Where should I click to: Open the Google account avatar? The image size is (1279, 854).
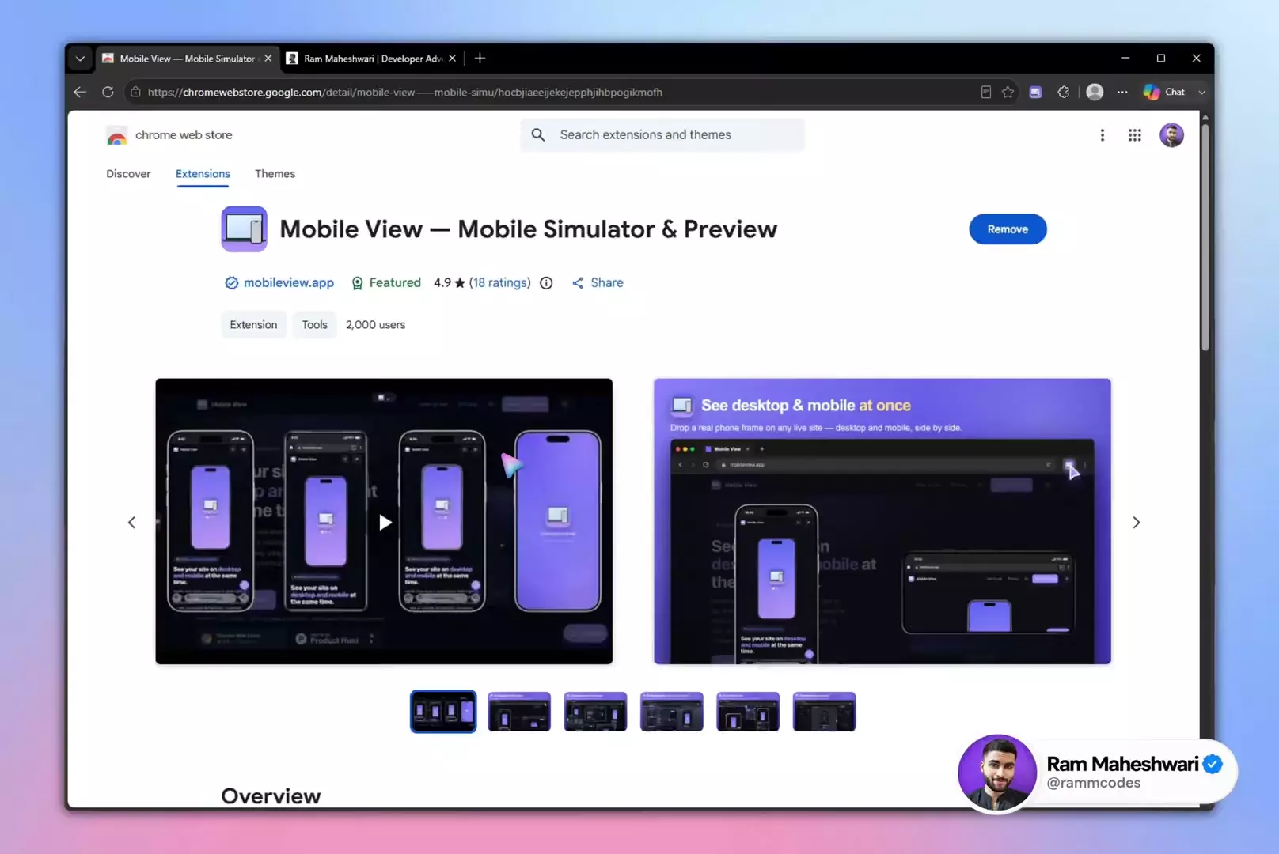point(1171,135)
